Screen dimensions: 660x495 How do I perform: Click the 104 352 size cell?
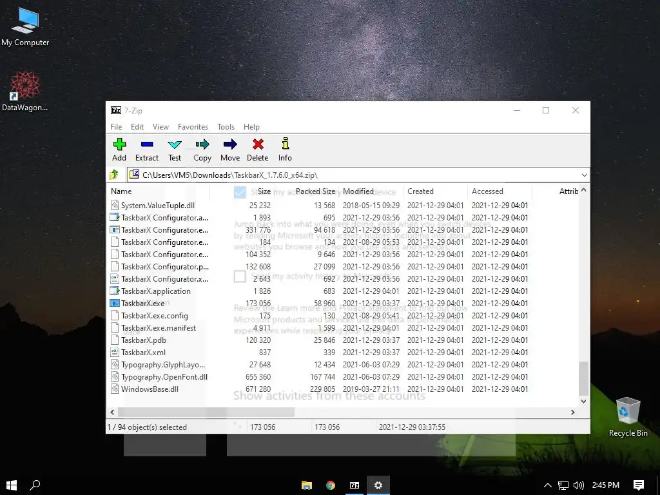(258, 254)
